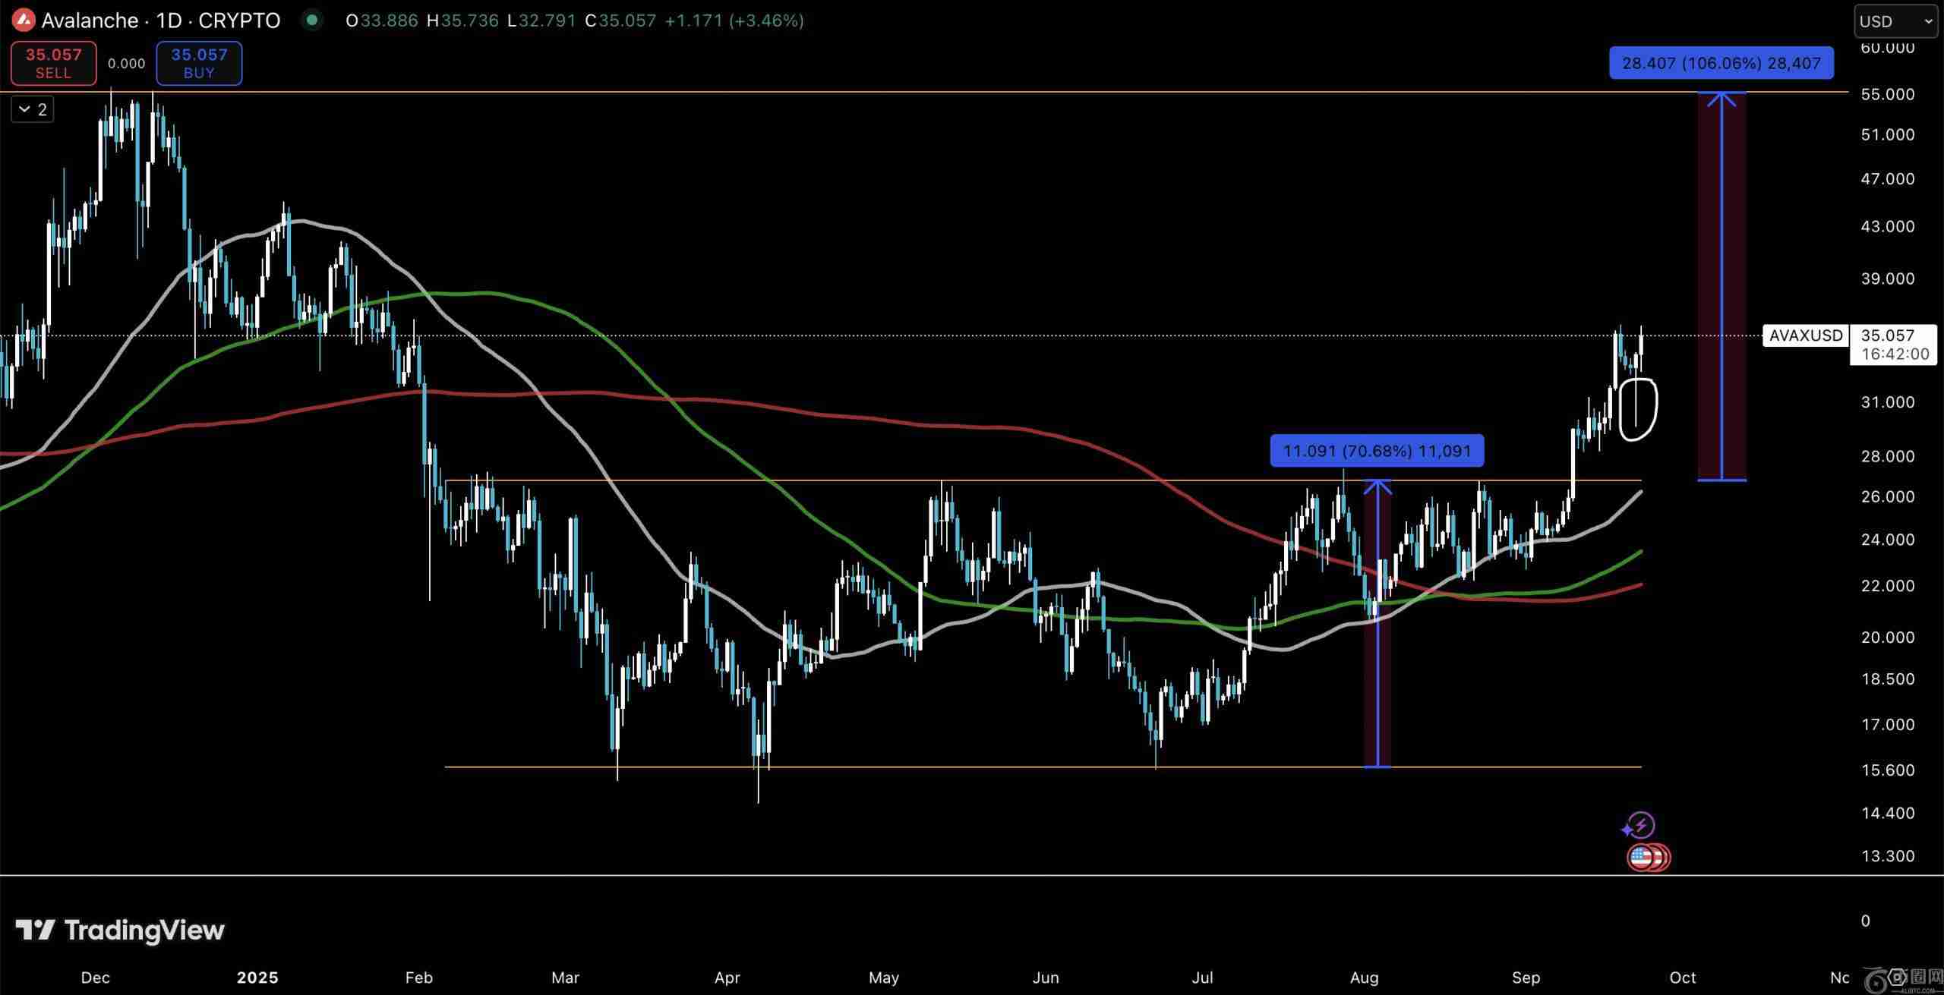Select the 11.091 (70.68%) measurement label

coord(1376,451)
